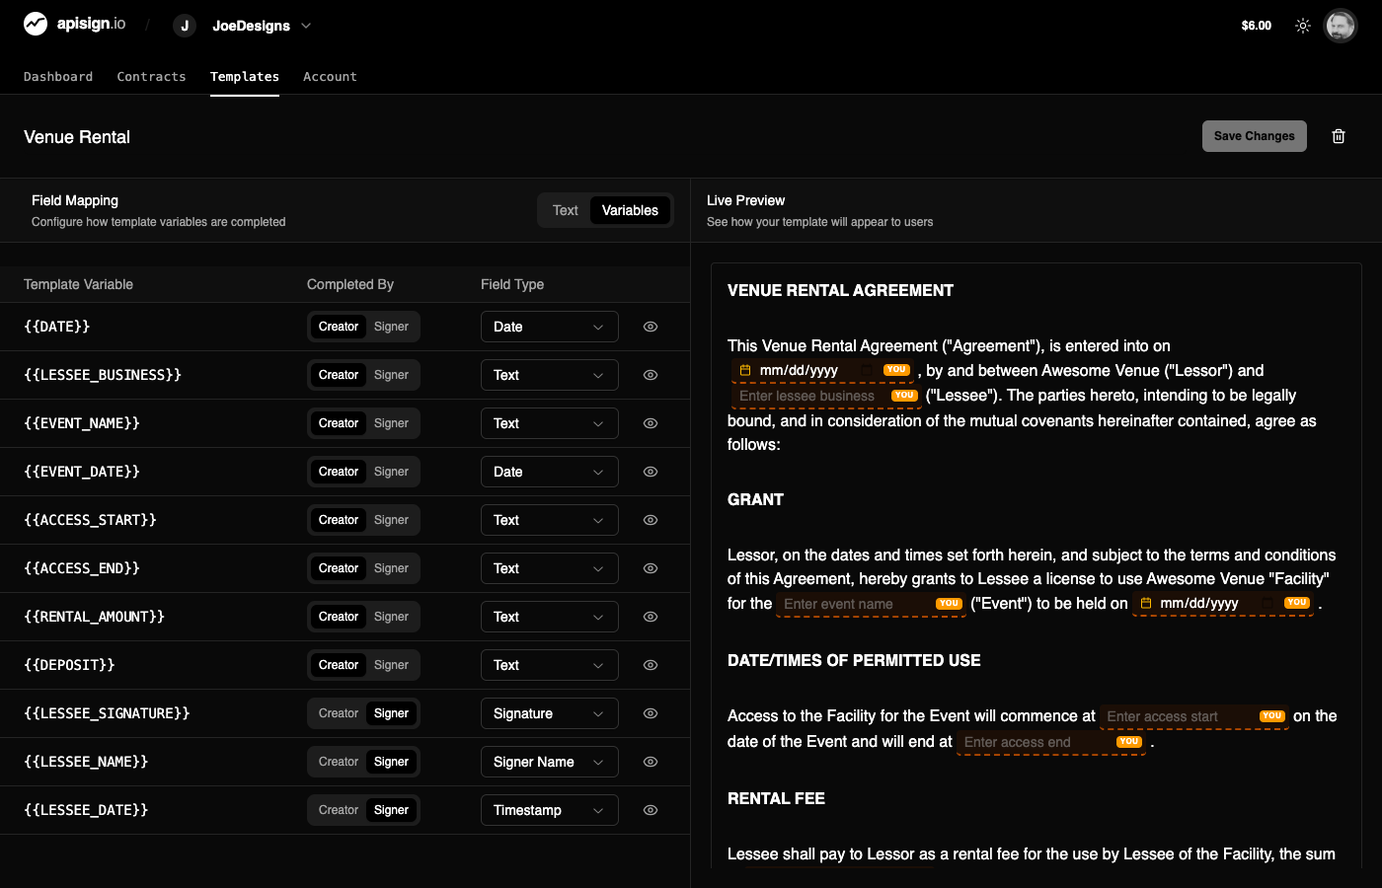The width and height of the screenshot is (1382, 888).
Task: Switch {{LESSEE_SIGNATURE}} to Creator
Action: tap(339, 713)
